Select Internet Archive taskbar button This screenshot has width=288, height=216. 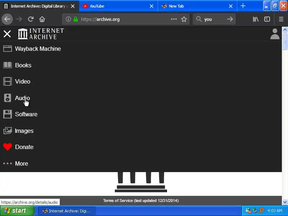pos(67,211)
